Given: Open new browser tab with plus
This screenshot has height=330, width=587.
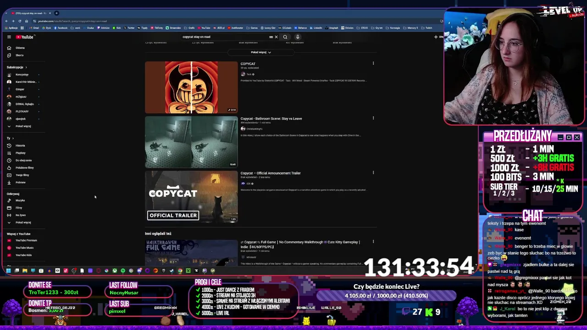Looking at the screenshot, I should (x=56, y=13).
